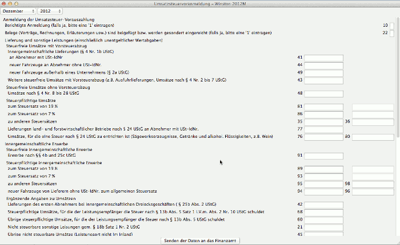Focus input field 21 Nicht steuerbare sonstige Leistungen
Screen dimensions: 400x245
pos(324,227)
